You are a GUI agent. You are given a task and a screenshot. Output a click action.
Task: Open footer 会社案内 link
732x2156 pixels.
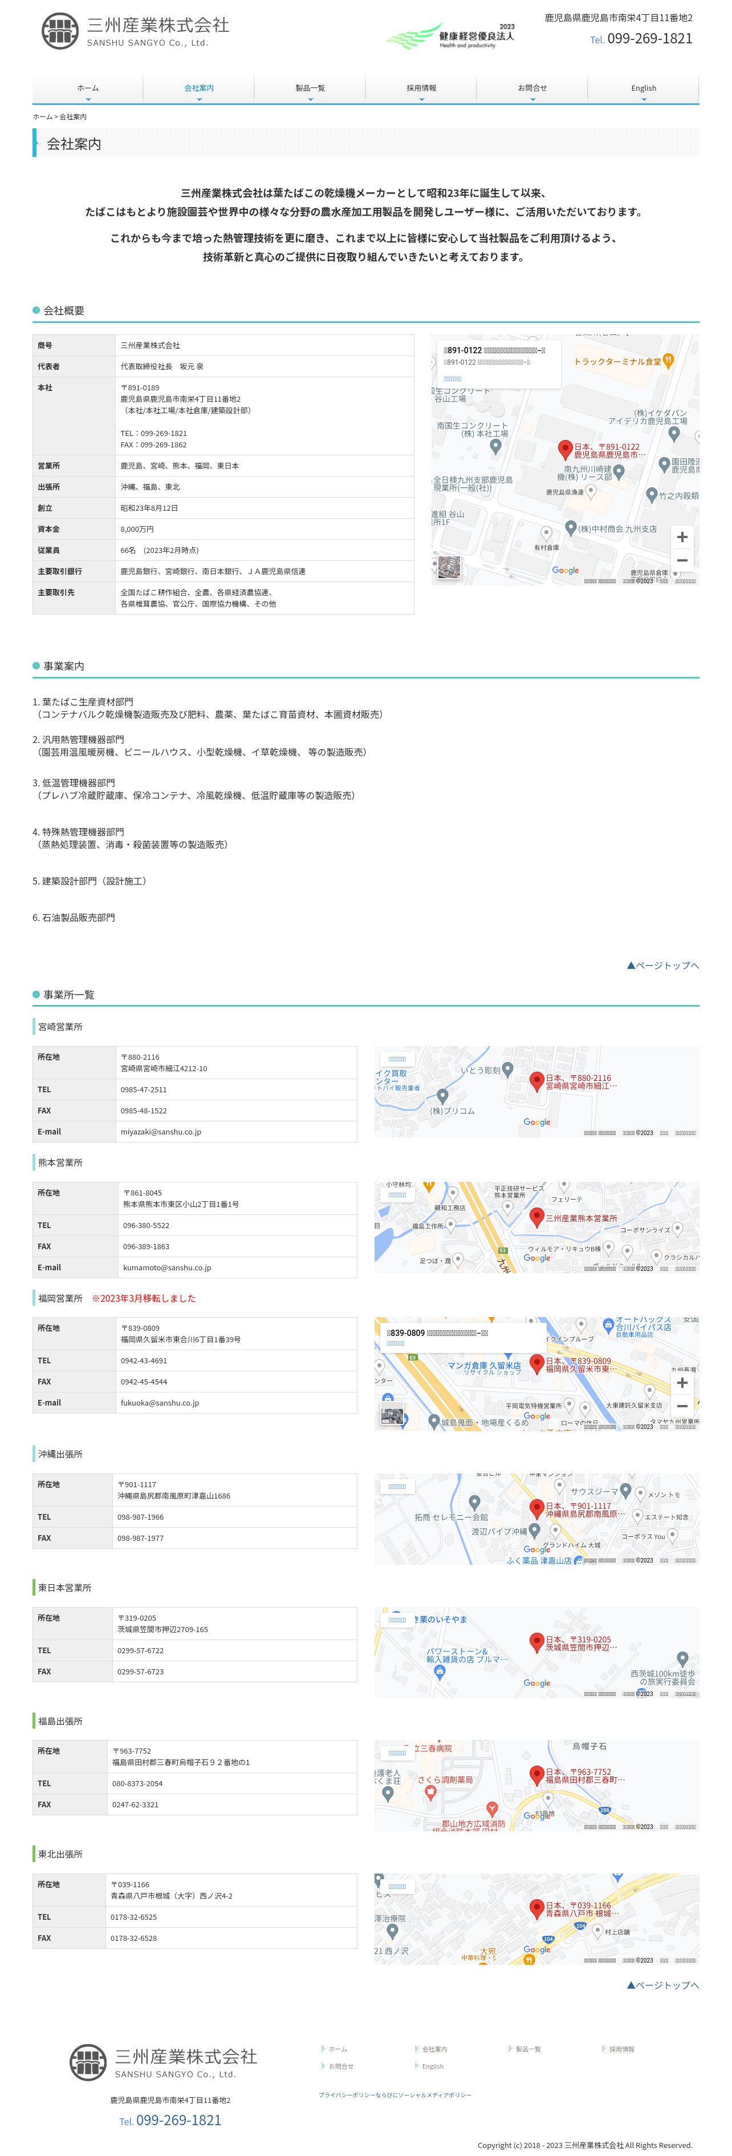434,2049
